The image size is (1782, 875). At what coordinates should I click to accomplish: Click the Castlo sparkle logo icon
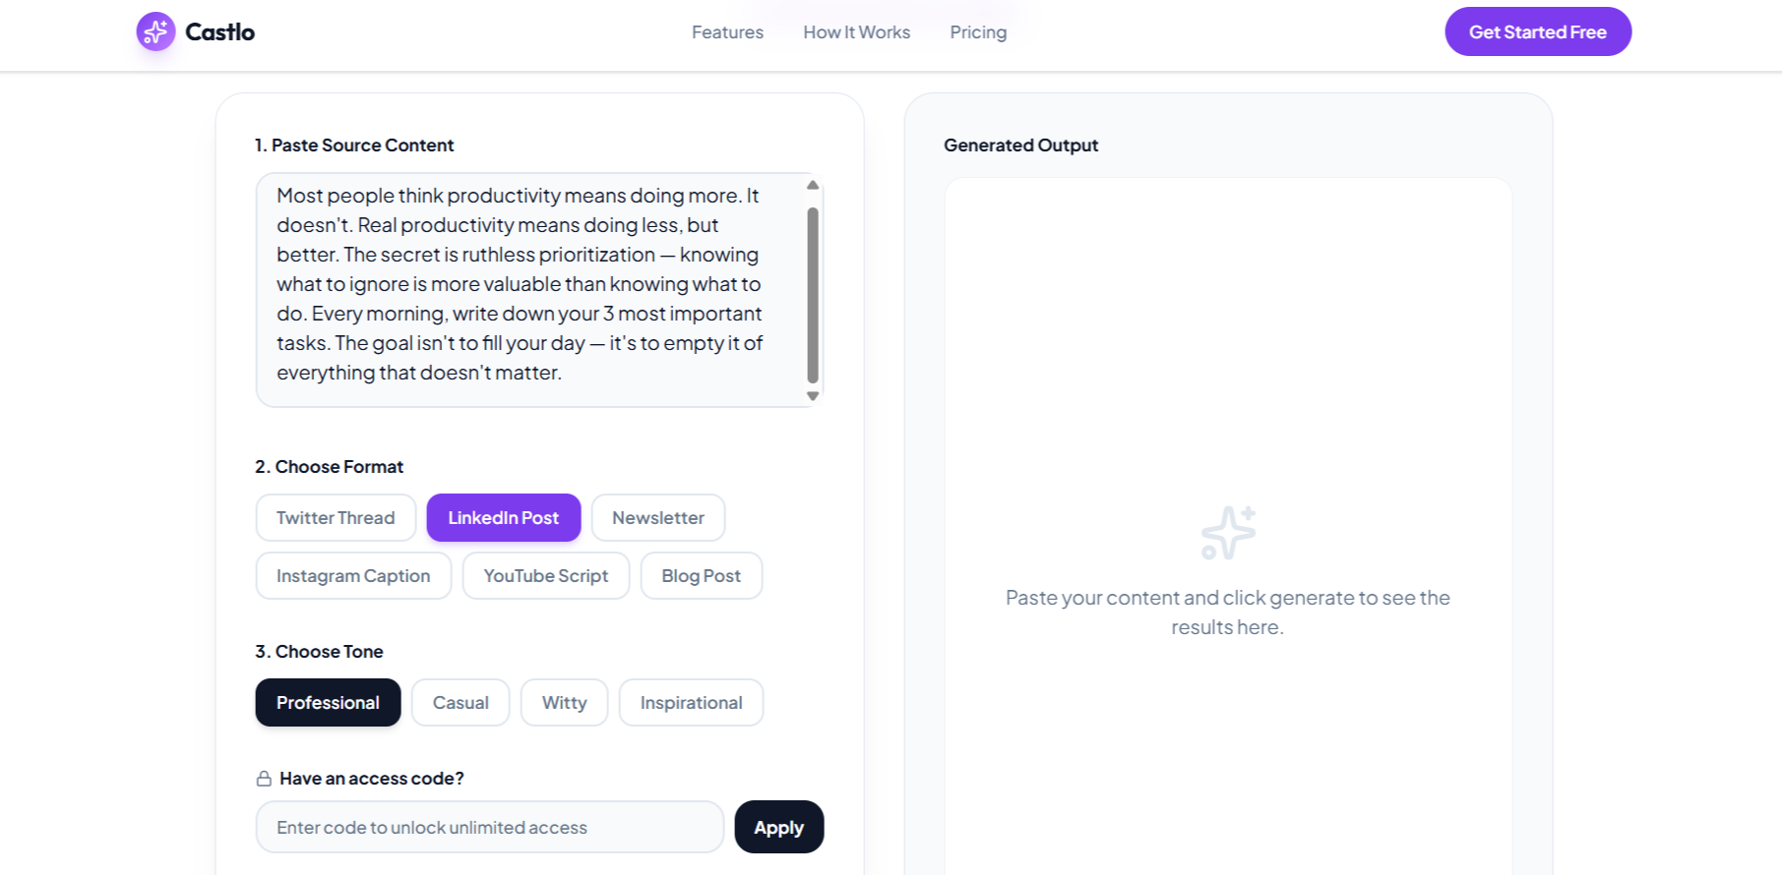coord(155,31)
